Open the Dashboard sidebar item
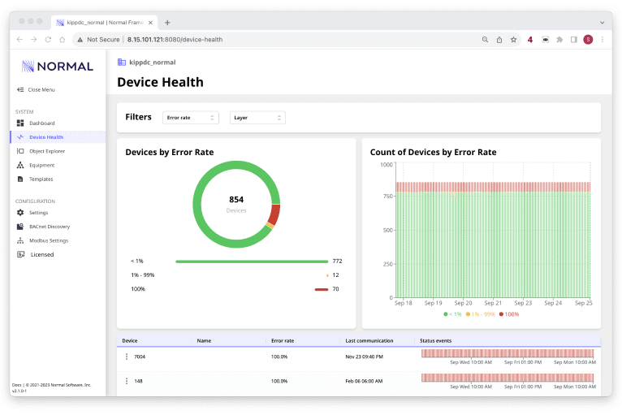 (58, 123)
